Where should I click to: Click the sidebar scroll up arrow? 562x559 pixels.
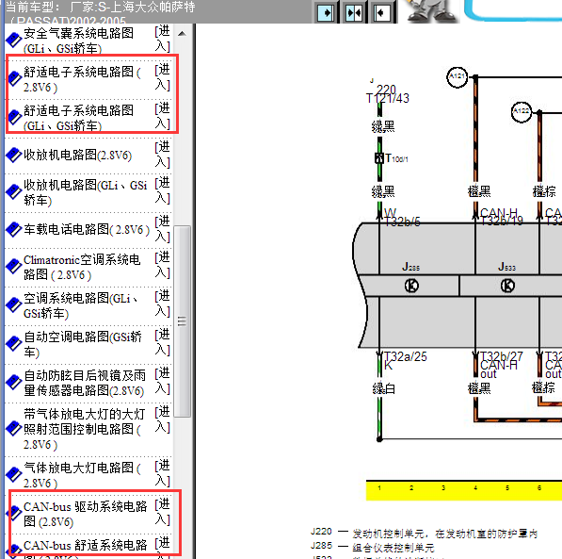coord(182,34)
